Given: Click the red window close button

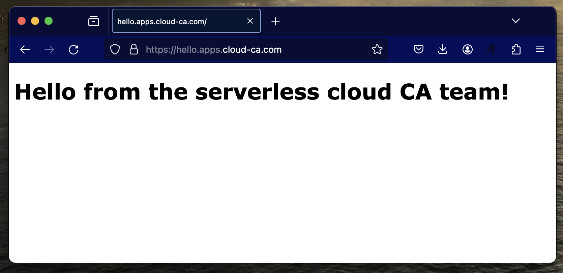Looking at the screenshot, I should (22, 21).
